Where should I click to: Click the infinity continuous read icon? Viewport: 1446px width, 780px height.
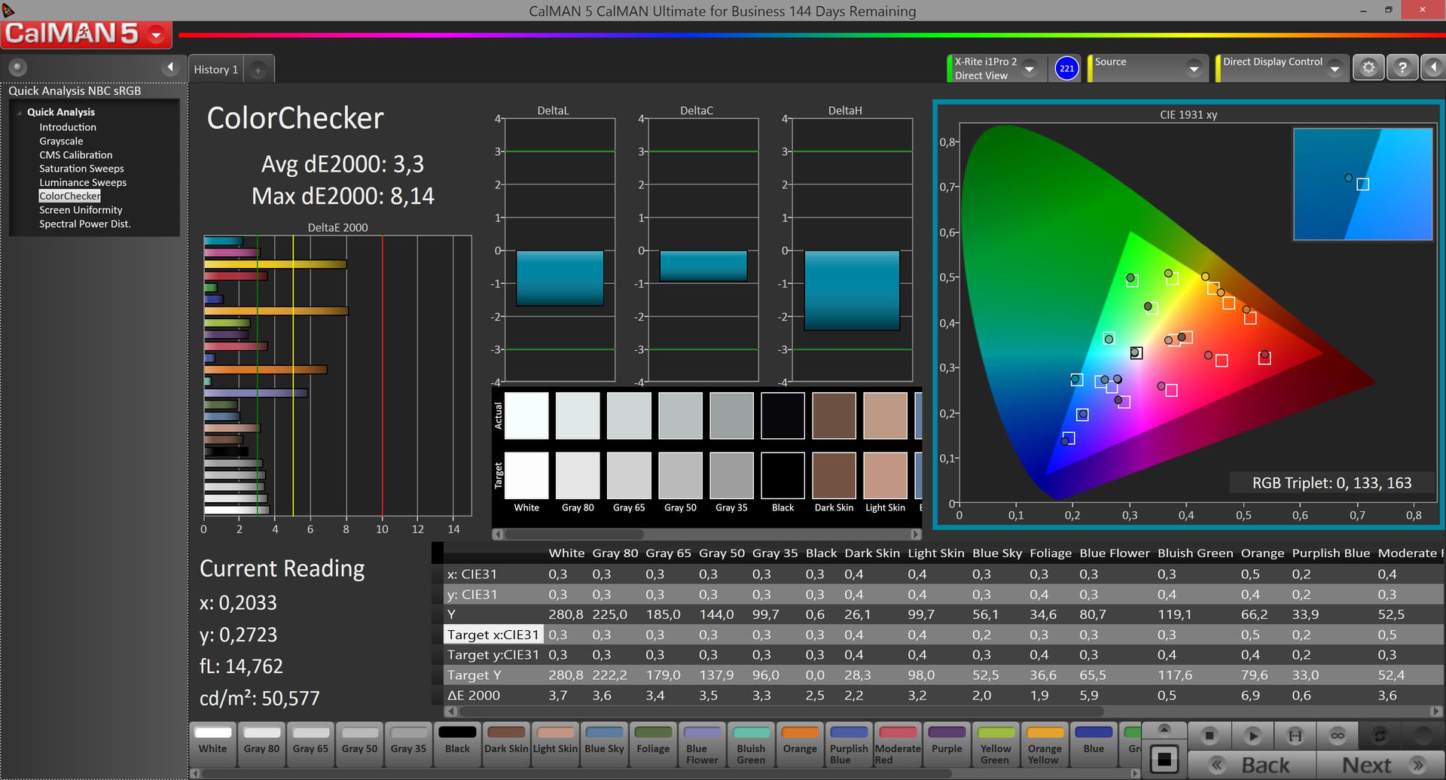(1338, 736)
